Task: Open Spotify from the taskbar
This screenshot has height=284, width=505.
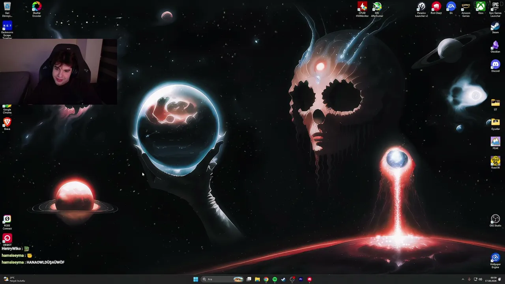Action: [275, 279]
